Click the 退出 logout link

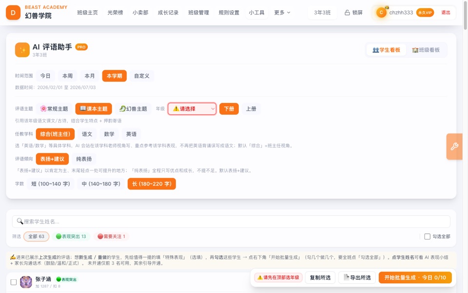tap(446, 13)
